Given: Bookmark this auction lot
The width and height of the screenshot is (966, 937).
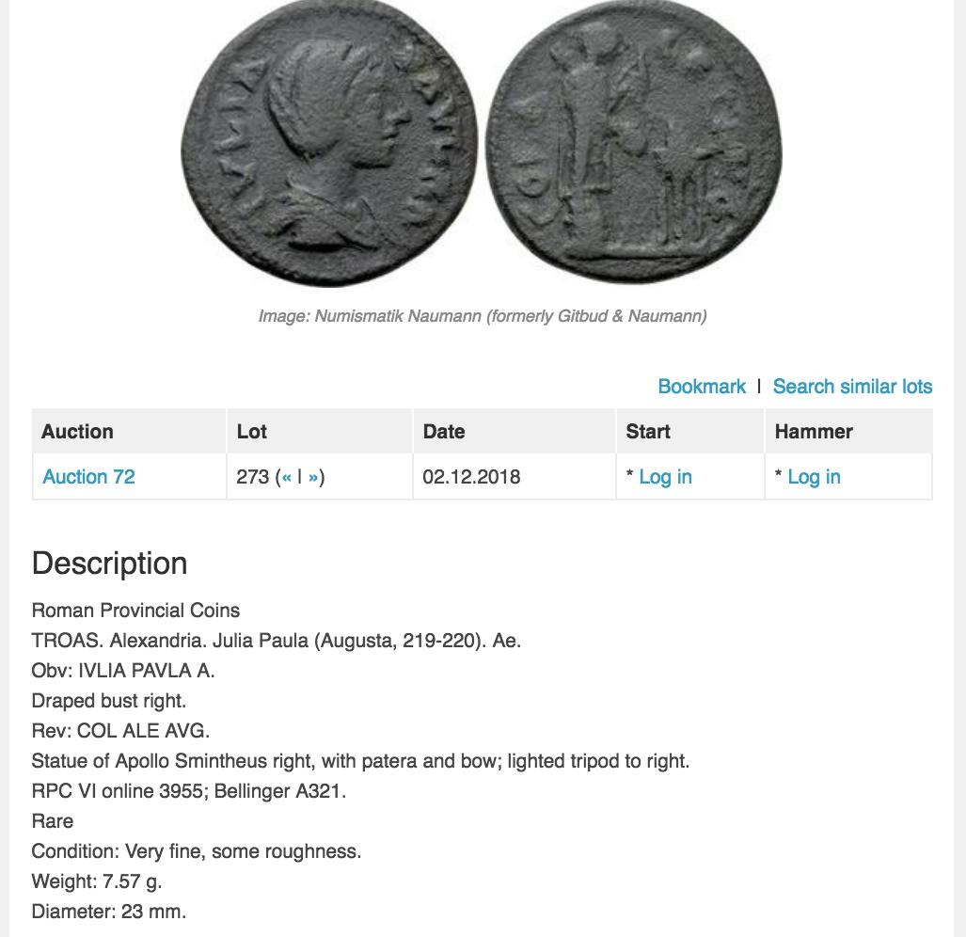Looking at the screenshot, I should 702,387.
